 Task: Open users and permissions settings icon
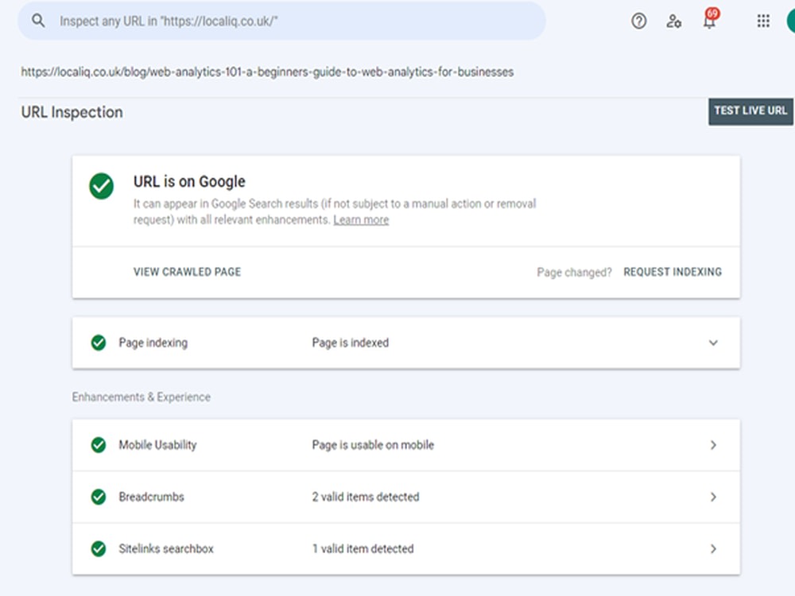(673, 21)
